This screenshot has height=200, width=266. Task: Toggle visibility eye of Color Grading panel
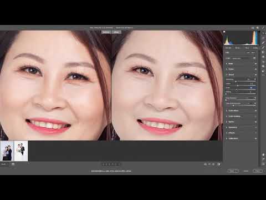point(255,116)
